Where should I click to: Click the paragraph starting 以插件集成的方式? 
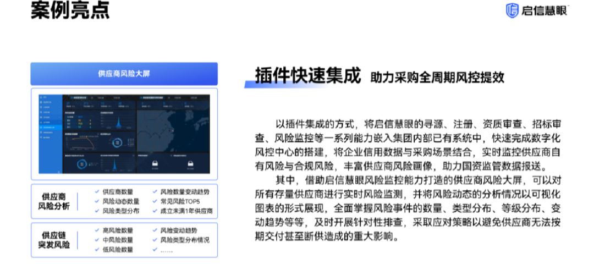pyautogui.click(x=408, y=145)
